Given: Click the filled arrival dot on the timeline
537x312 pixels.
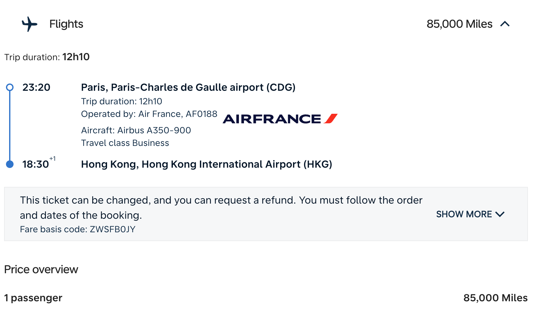Looking at the screenshot, I should [x=10, y=164].
